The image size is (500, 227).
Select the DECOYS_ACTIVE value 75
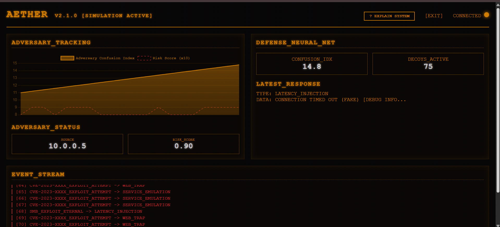click(428, 67)
